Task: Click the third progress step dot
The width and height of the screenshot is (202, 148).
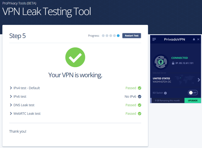Action: click(111, 36)
